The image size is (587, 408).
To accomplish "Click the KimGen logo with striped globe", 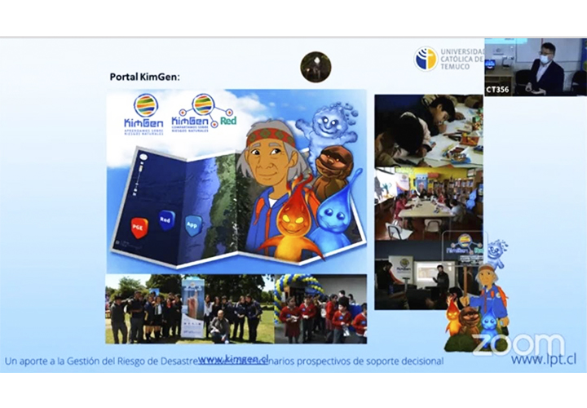I will [143, 115].
